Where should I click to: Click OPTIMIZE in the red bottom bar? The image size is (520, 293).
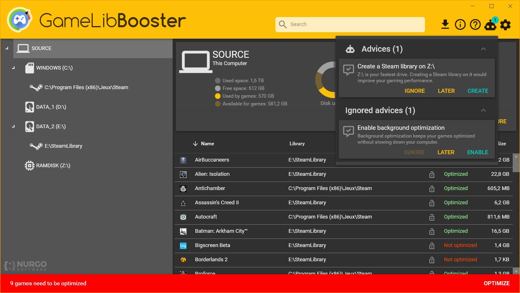tap(497, 283)
